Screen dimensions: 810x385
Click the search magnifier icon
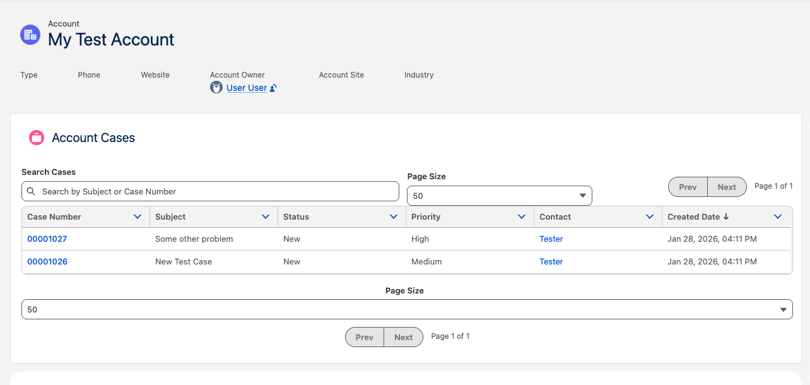(x=31, y=191)
